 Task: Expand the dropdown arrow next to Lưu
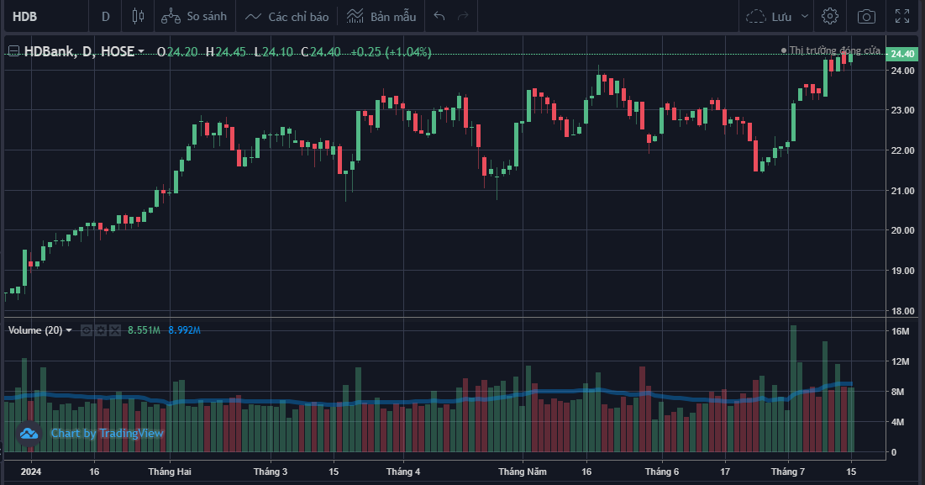805,16
